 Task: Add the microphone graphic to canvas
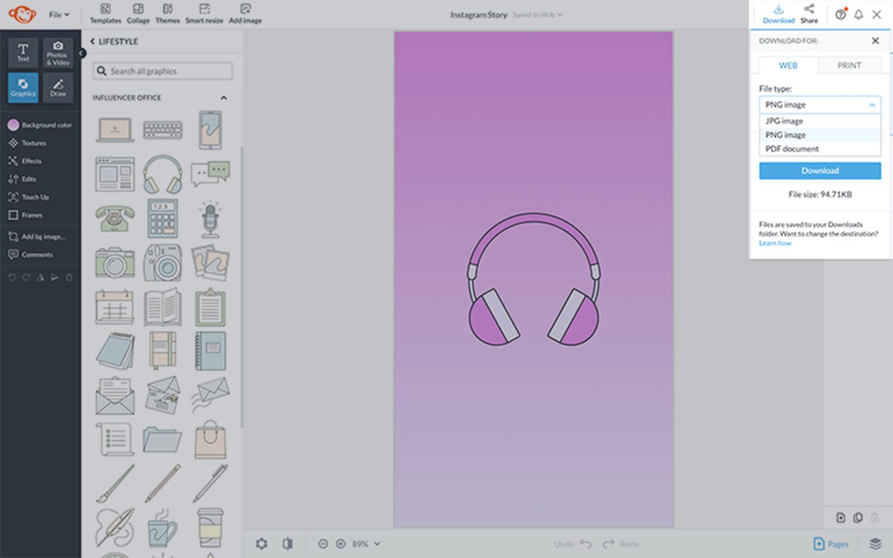(x=210, y=219)
